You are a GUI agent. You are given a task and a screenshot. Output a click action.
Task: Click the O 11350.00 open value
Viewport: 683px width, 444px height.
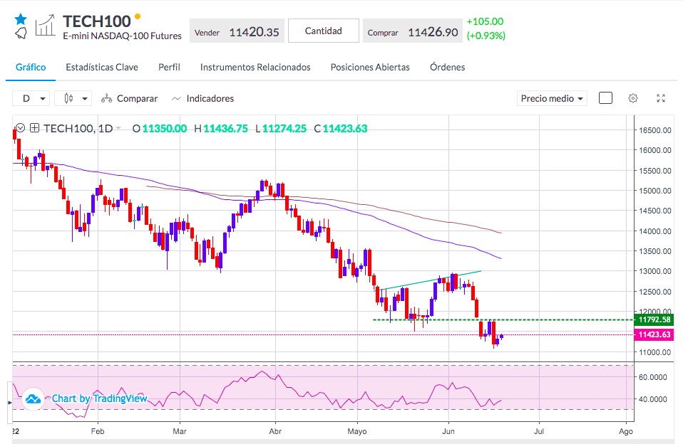coord(160,129)
